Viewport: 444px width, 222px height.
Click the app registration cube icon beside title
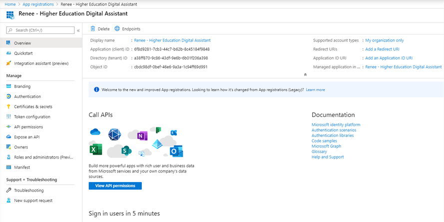pos(10,15)
